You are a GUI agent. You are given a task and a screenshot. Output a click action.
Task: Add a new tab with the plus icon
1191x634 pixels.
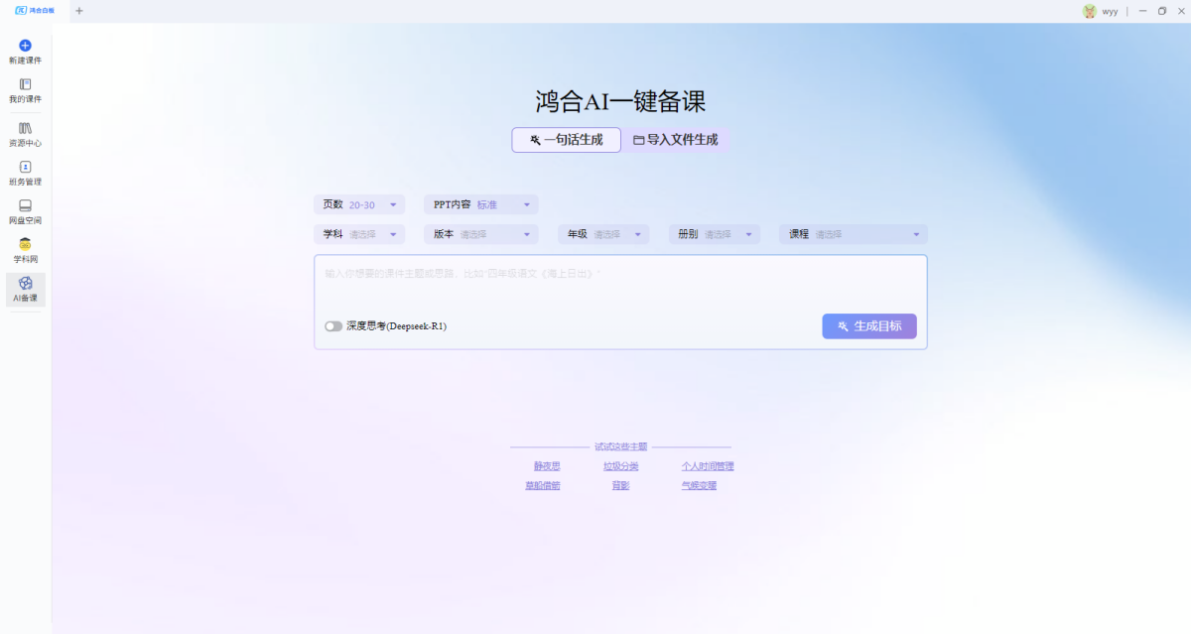click(x=79, y=11)
